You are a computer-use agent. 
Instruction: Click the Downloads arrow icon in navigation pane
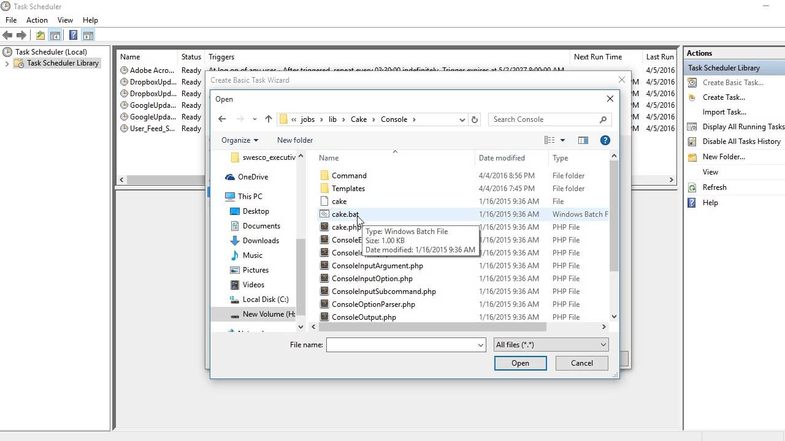click(x=234, y=241)
